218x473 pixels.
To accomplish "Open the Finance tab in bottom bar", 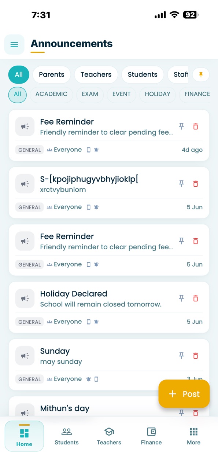I will tap(151, 436).
